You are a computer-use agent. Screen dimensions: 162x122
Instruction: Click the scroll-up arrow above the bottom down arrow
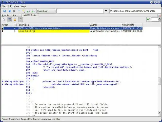159,112
